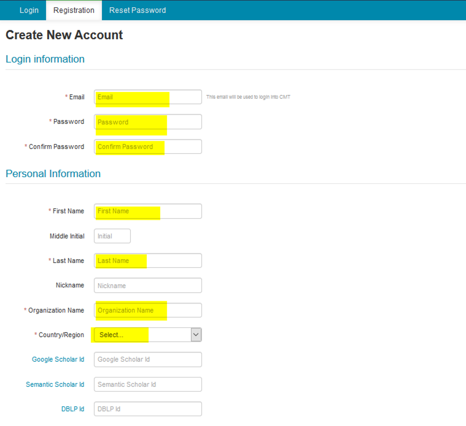
Task: Focus the Semantic Scholar Id text box
Action: [148, 384]
